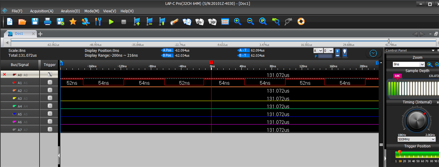Add a cursor bar (flag with plus)
The image size is (439, 167).
(x=137, y=22)
